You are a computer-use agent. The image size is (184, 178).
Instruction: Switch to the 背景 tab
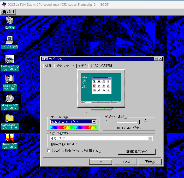48,66
